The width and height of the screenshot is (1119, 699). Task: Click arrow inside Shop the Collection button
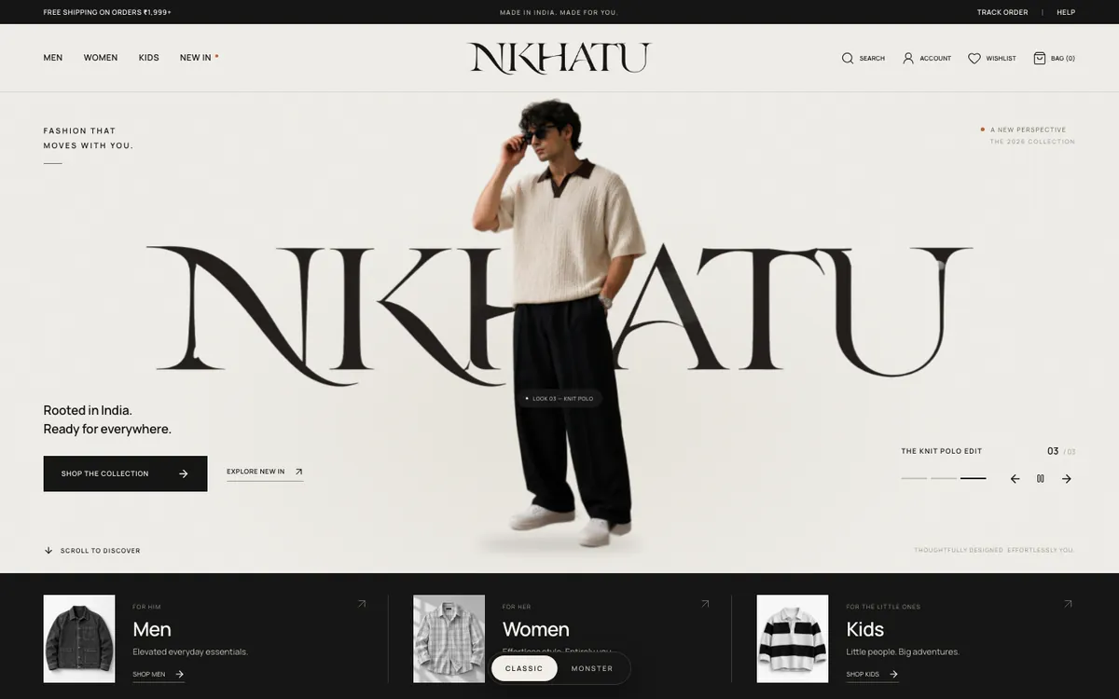(x=184, y=473)
